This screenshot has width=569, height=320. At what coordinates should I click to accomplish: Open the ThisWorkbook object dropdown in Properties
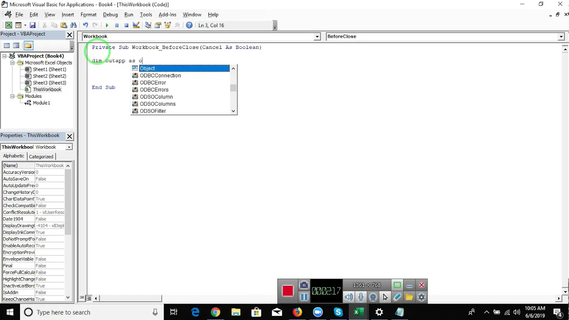[x=69, y=147]
